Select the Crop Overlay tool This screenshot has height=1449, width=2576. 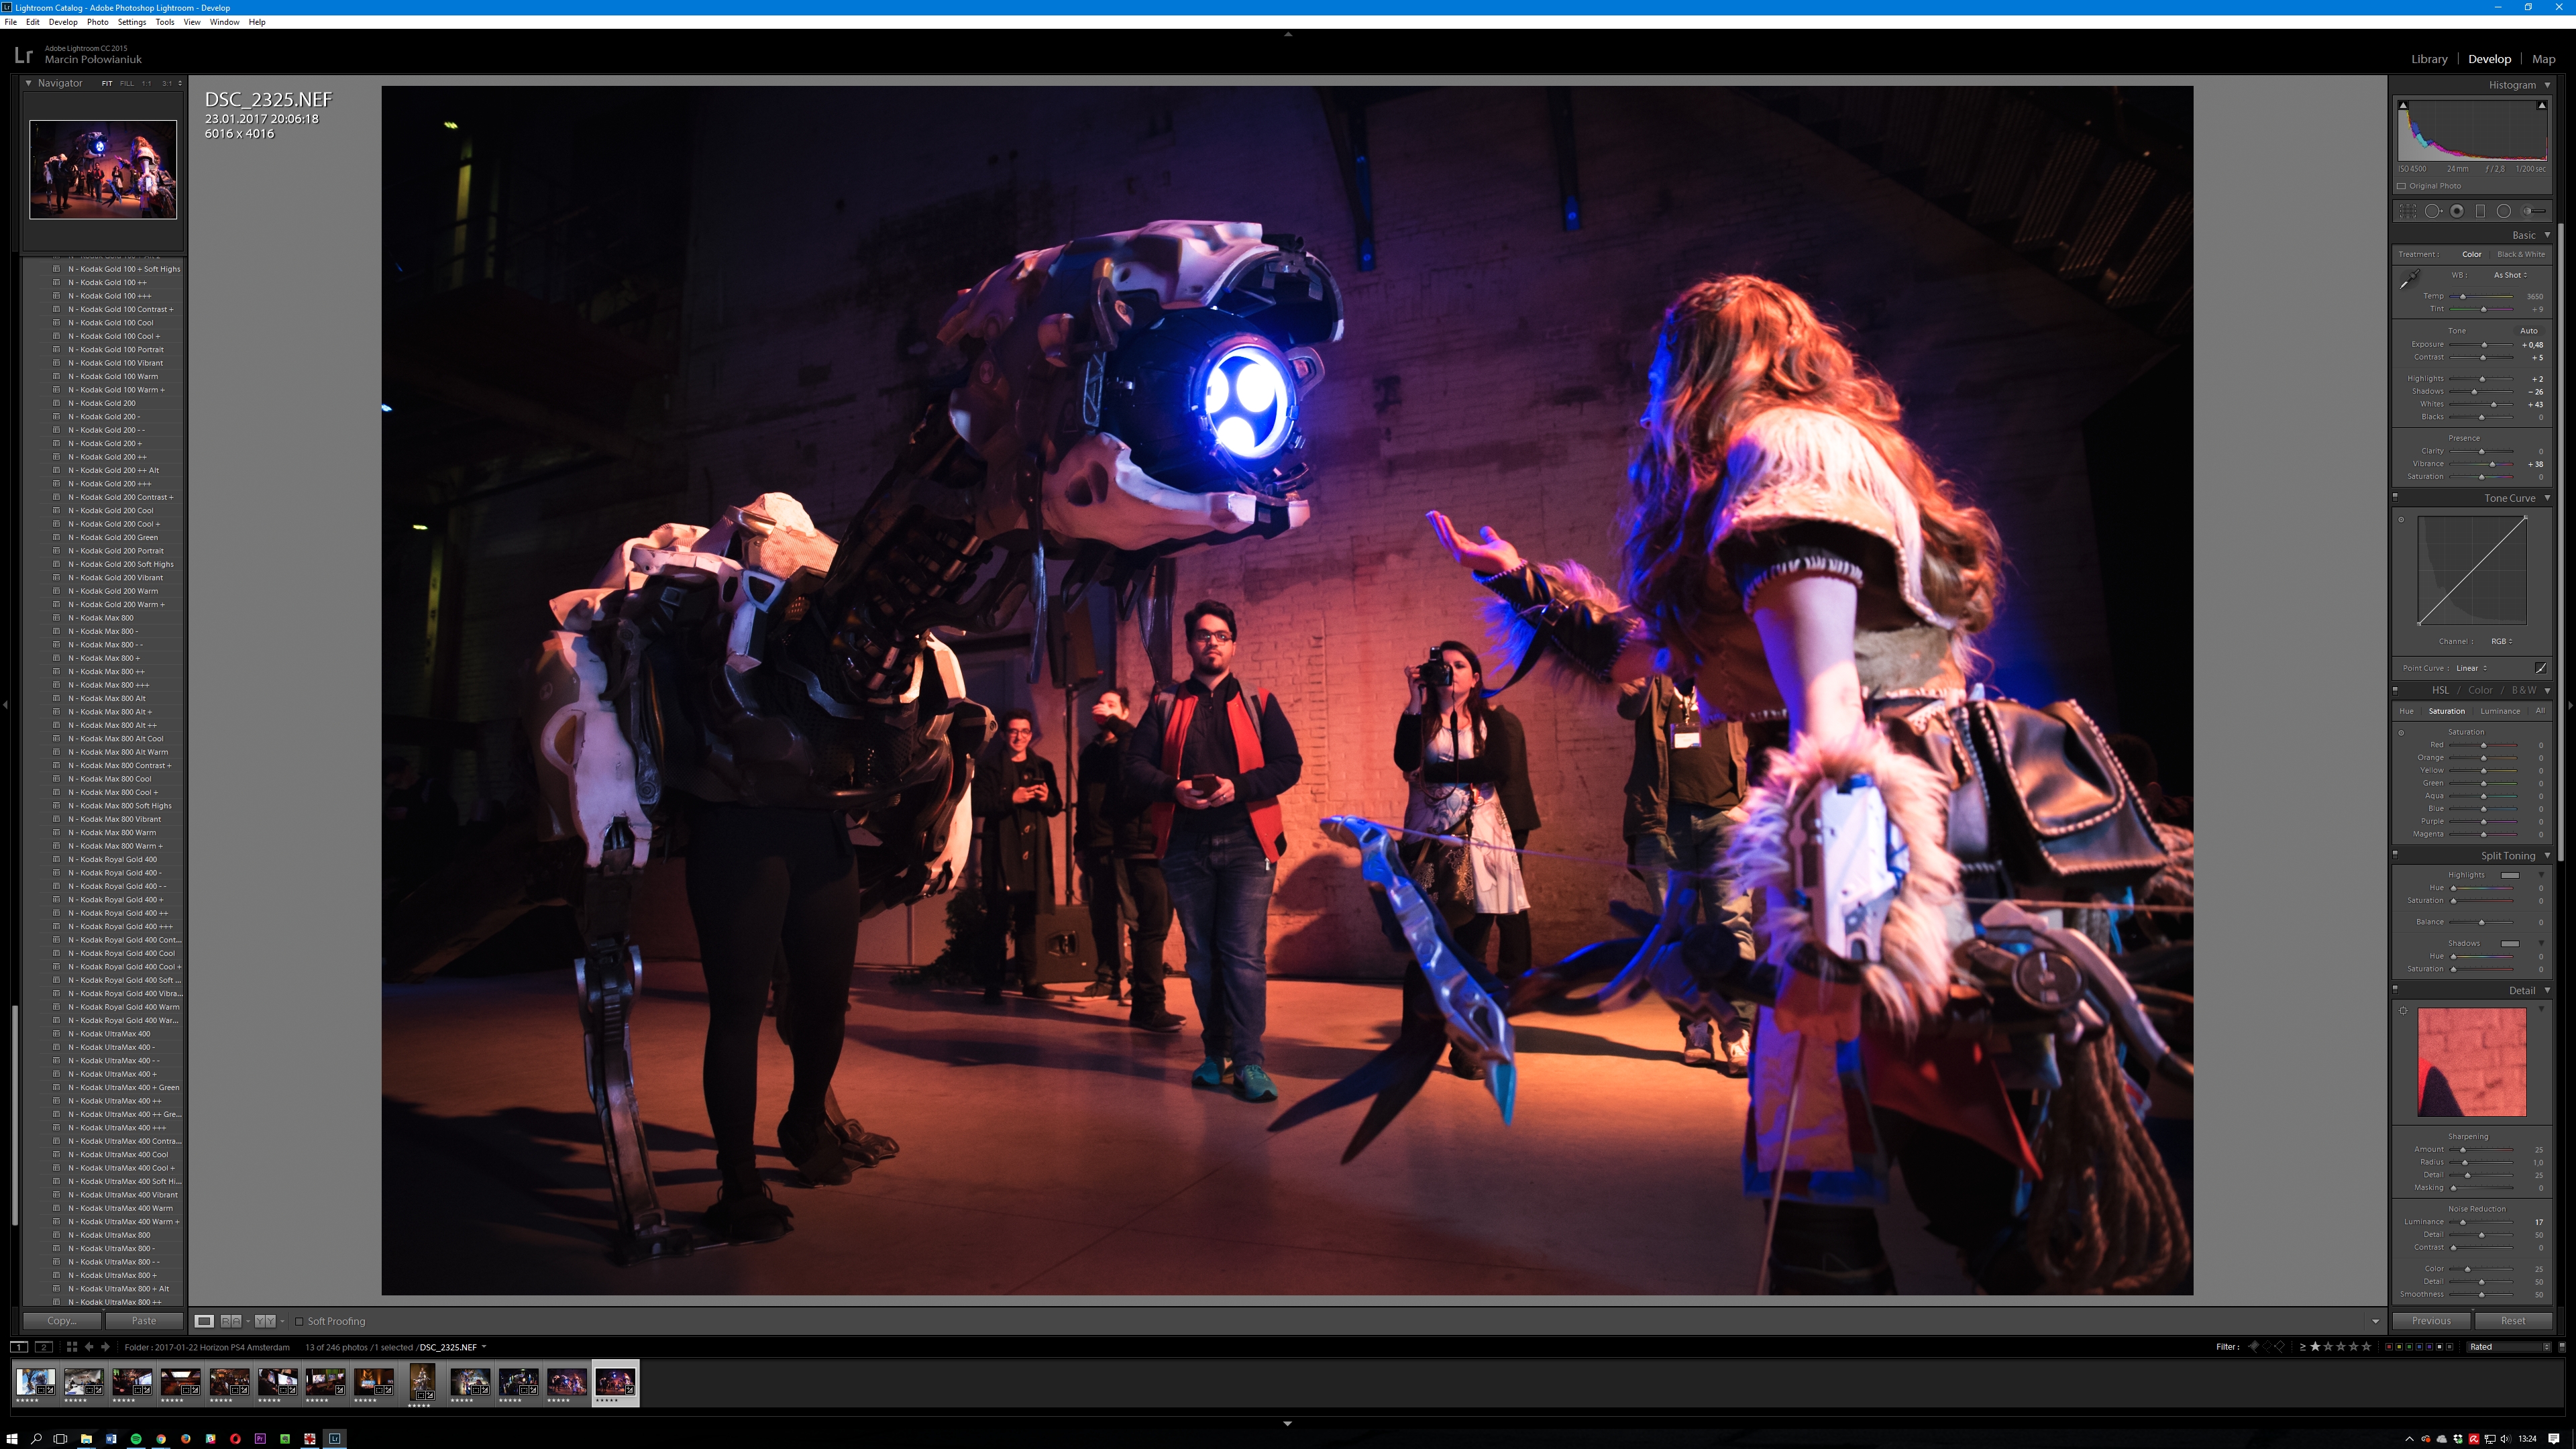(x=2408, y=211)
